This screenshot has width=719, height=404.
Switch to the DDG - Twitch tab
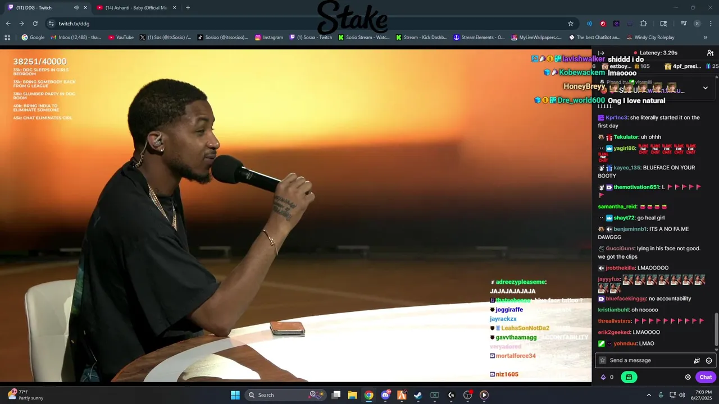(x=47, y=8)
